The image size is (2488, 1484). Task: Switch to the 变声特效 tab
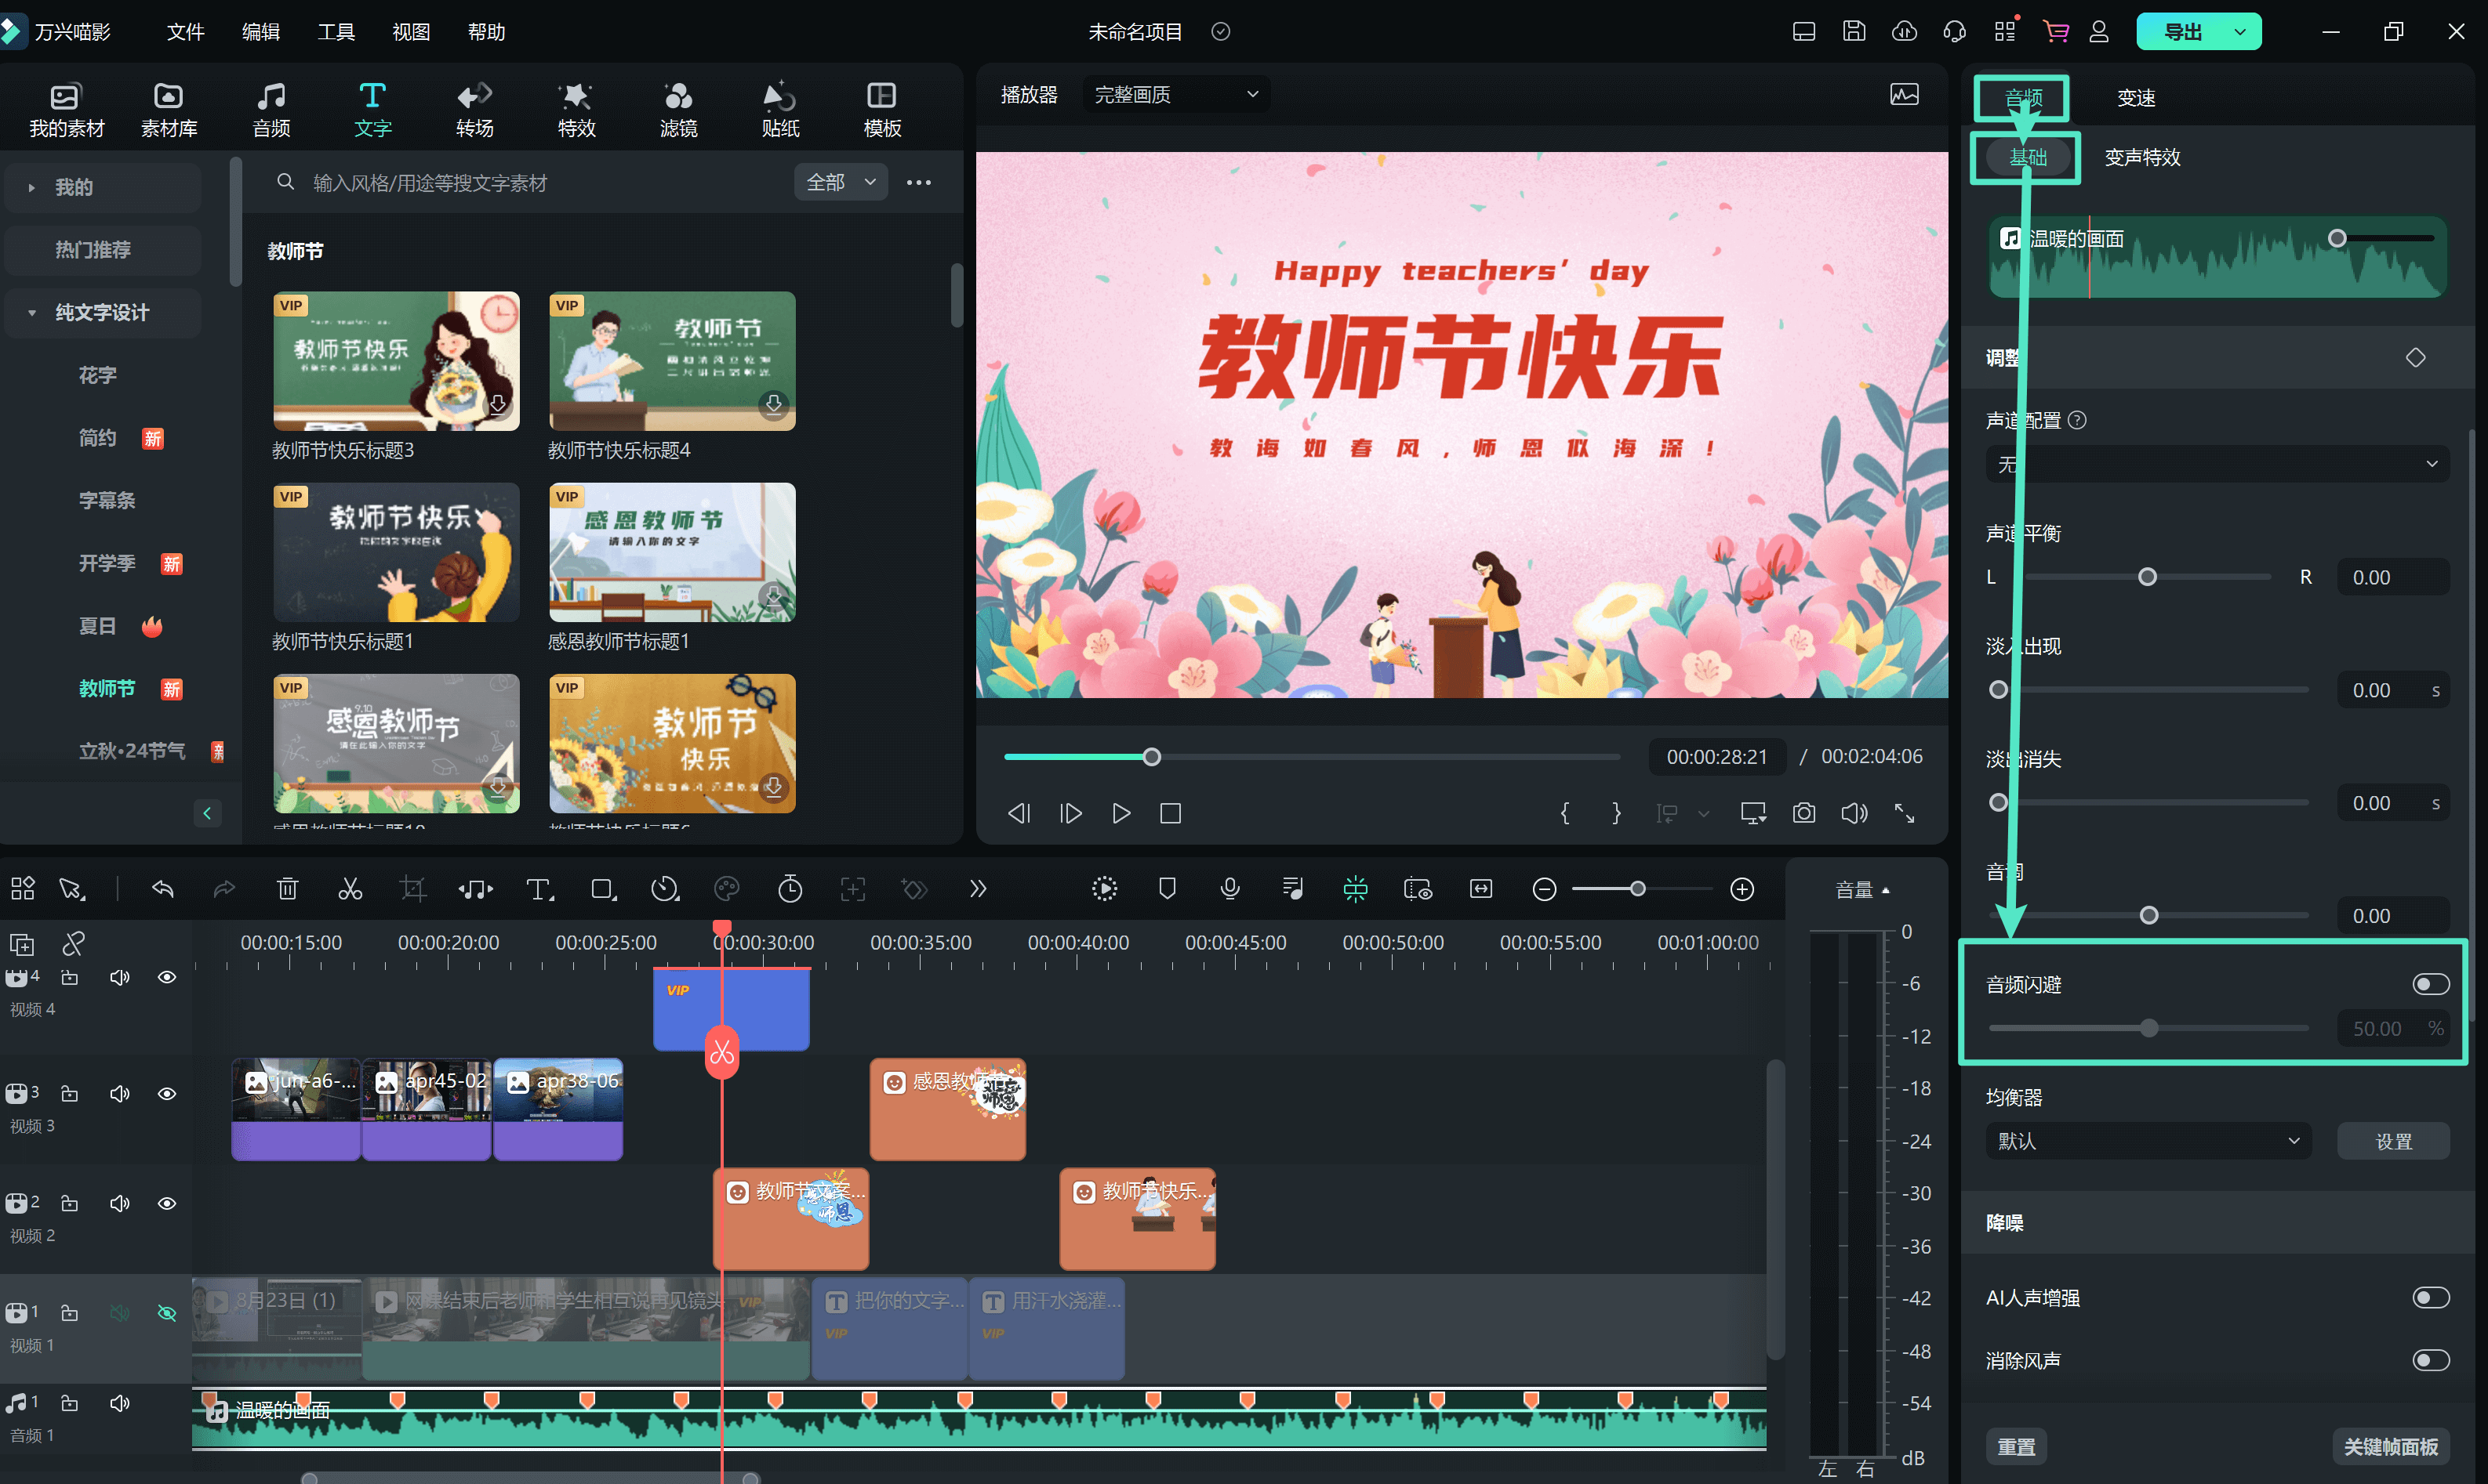click(2141, 156)
